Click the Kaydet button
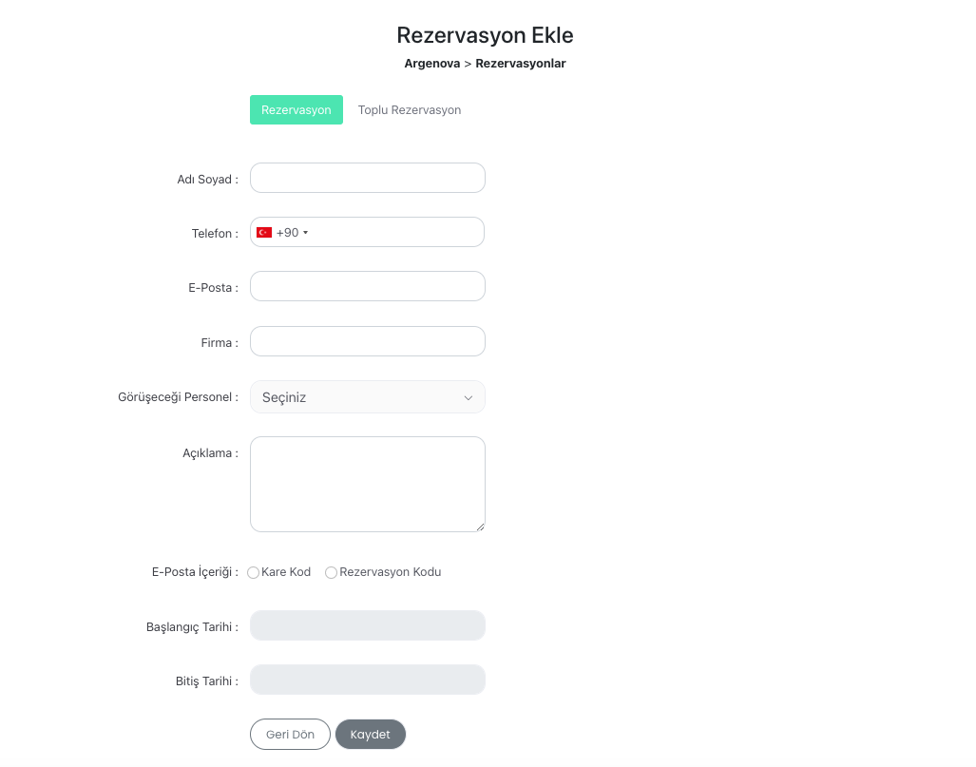 point(371,735)
